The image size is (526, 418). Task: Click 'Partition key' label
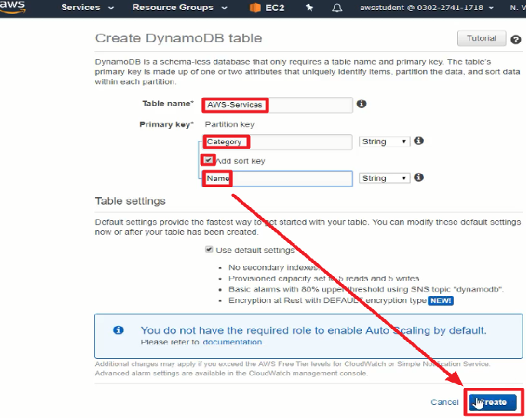(x=230, y=124)
